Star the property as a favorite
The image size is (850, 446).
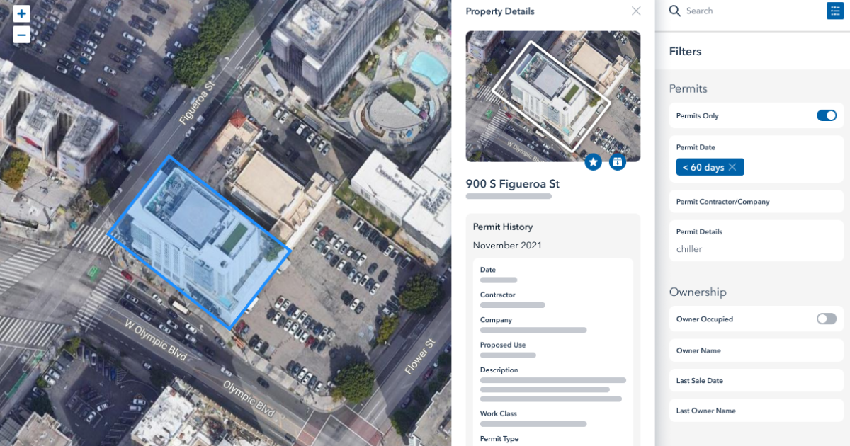594,161
